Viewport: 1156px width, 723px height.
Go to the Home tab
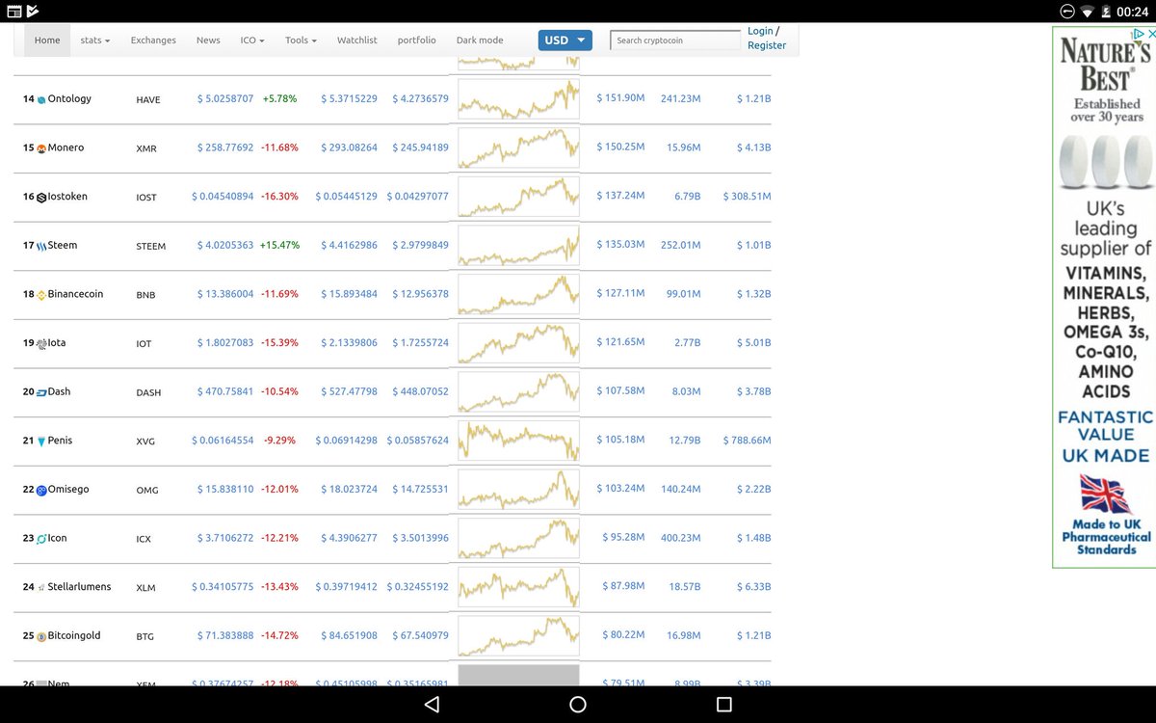[47, 40]
